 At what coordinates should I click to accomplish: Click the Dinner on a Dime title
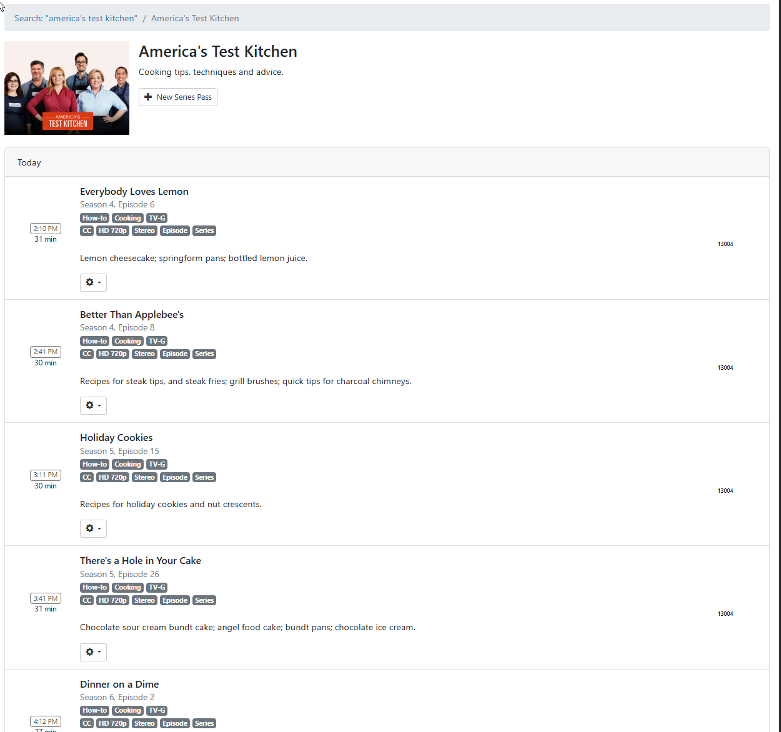coord(119,685)
